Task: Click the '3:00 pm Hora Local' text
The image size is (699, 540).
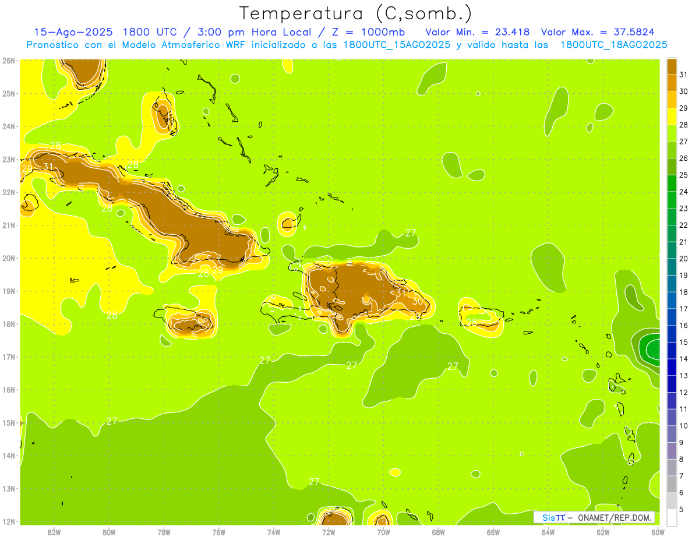Action: pyautogui.click(x=256, y=32)
